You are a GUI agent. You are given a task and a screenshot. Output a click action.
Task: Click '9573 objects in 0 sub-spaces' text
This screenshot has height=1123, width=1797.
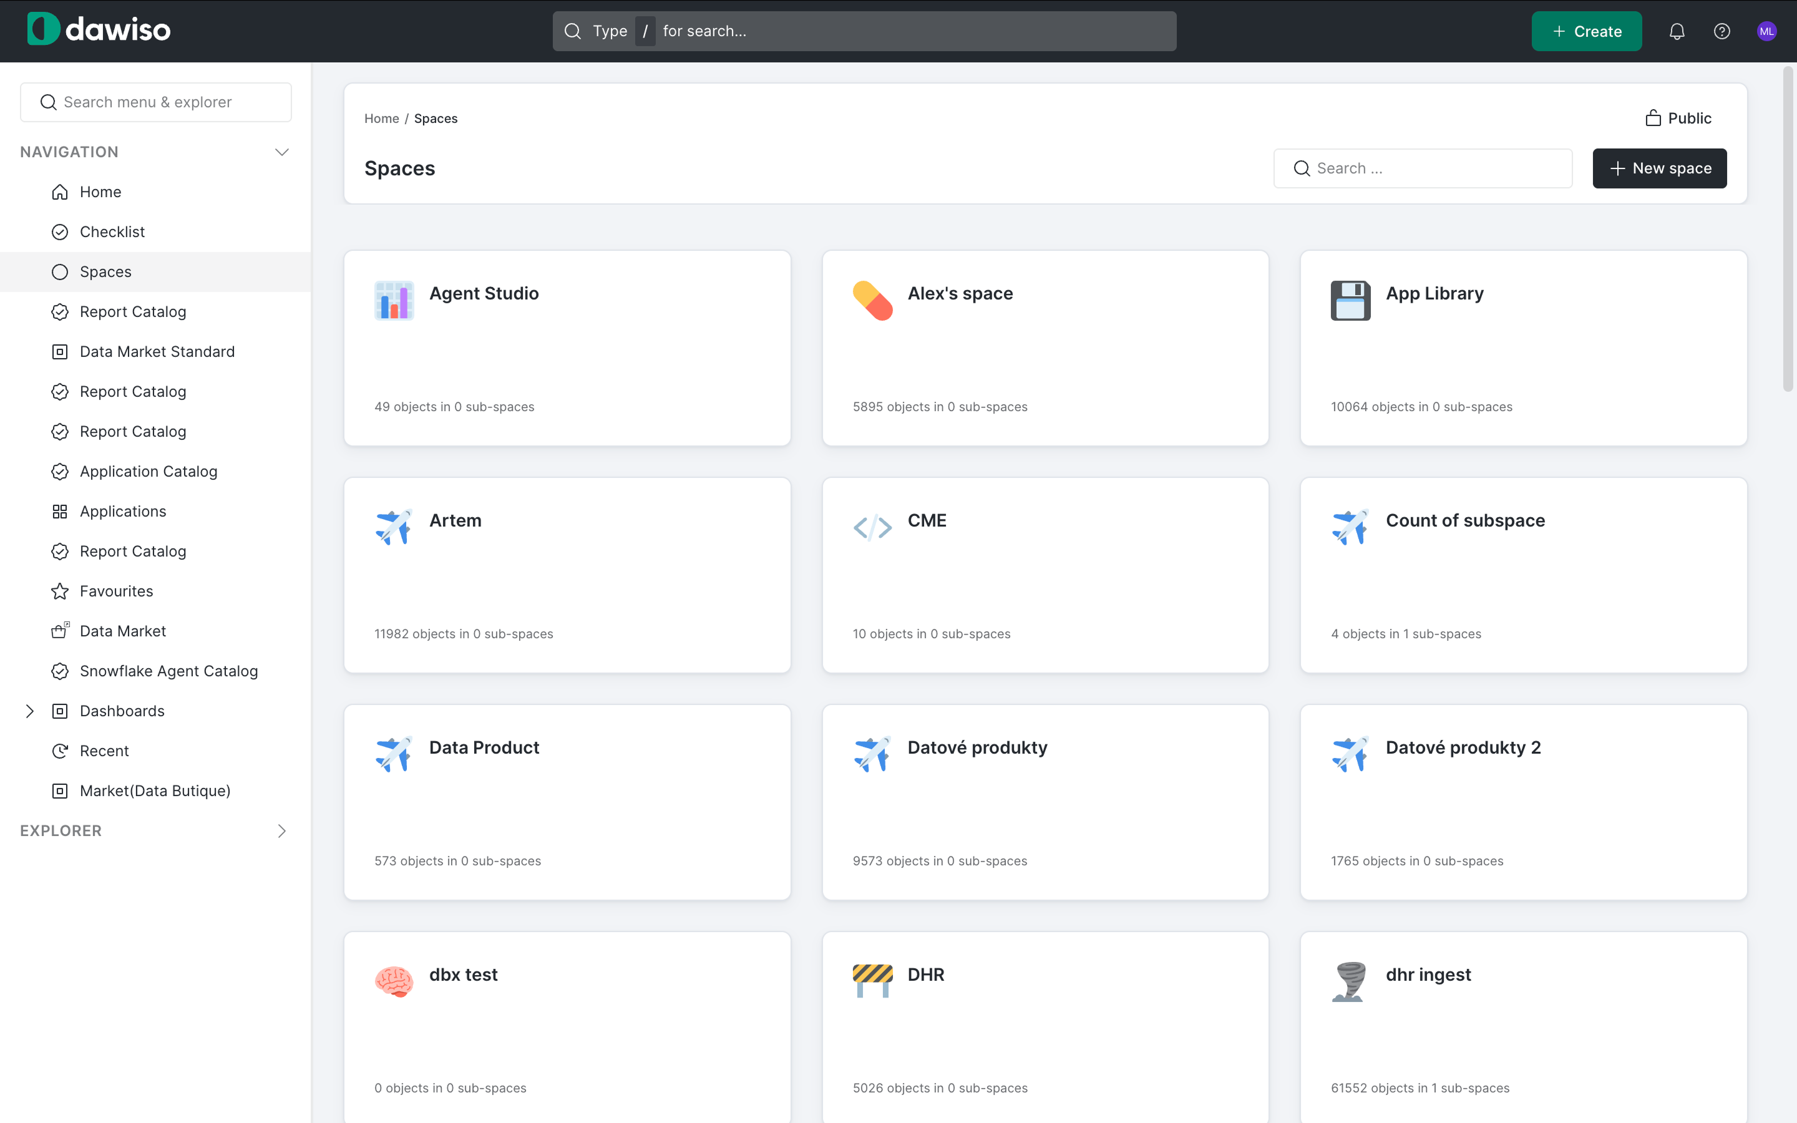click(x=939, y=861)
